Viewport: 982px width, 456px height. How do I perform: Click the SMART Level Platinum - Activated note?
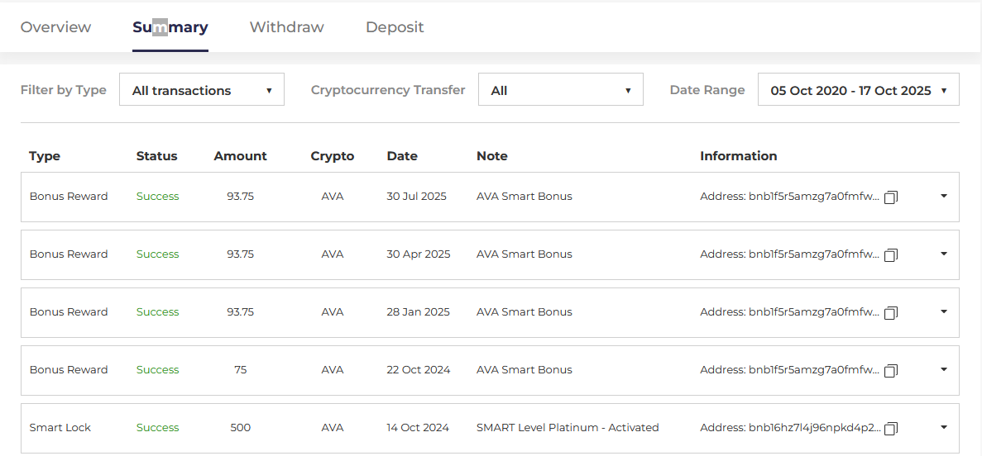(x=568, y=428)
